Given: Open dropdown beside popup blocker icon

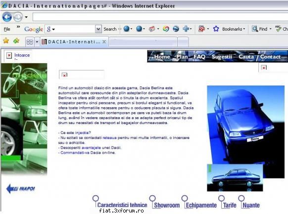Looking at the screenshot, I should [x=208, y=29].
